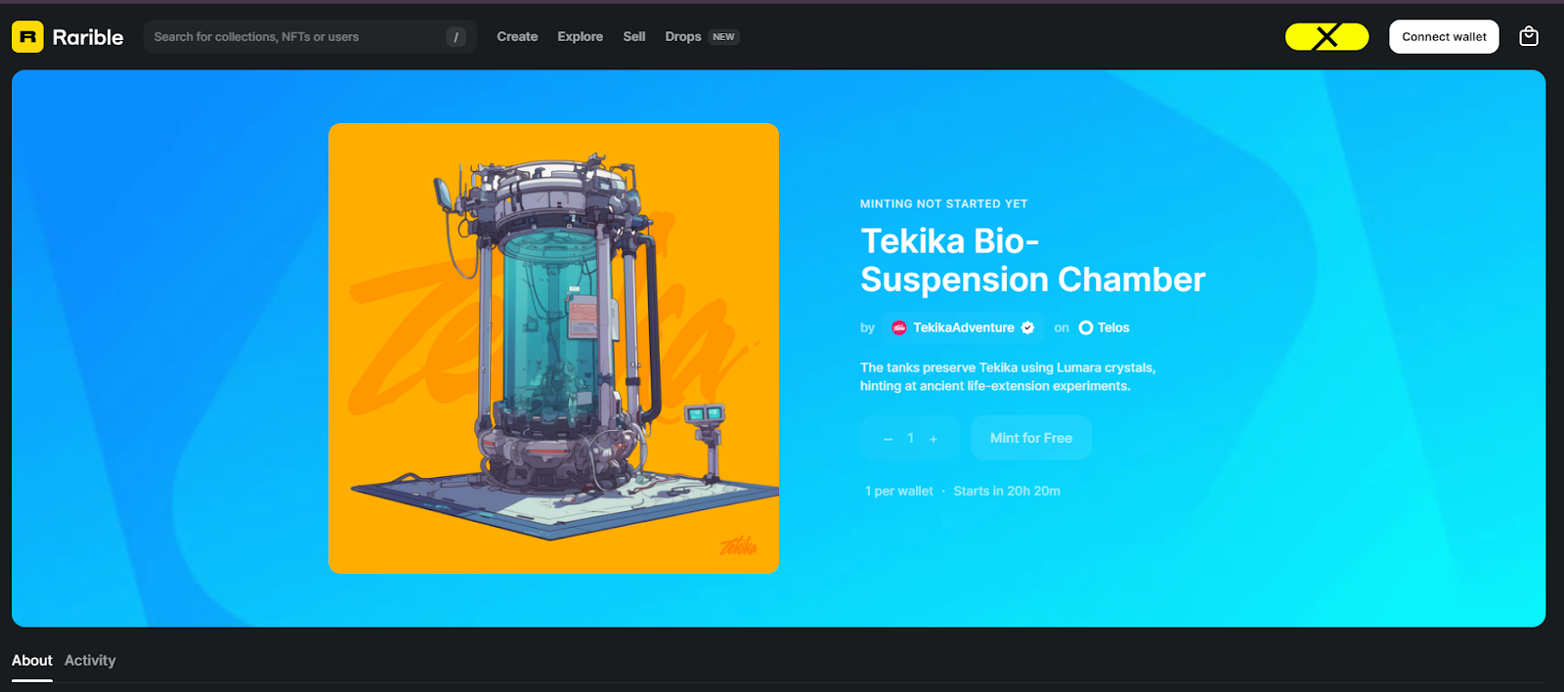Click the NEW badge beside Drops
Image resolution: width=1564 pixels, height=692 pixels.
[x=723, y=37]
